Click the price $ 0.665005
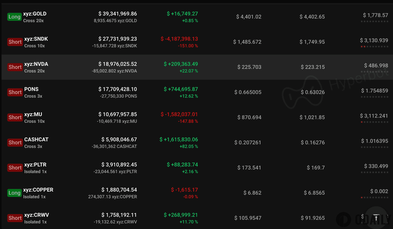Viewport: 393px width, 229px height. click(248, 92)
